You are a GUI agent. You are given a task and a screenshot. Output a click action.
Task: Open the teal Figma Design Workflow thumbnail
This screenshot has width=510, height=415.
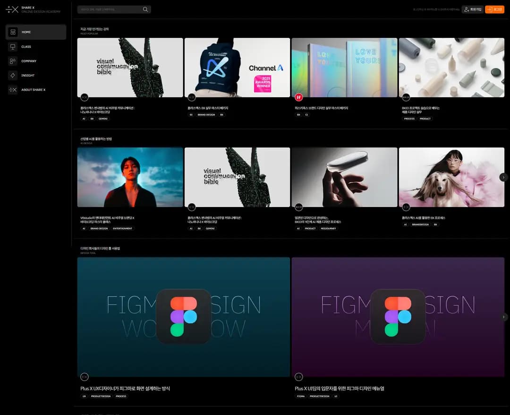(x=183, y=317)
